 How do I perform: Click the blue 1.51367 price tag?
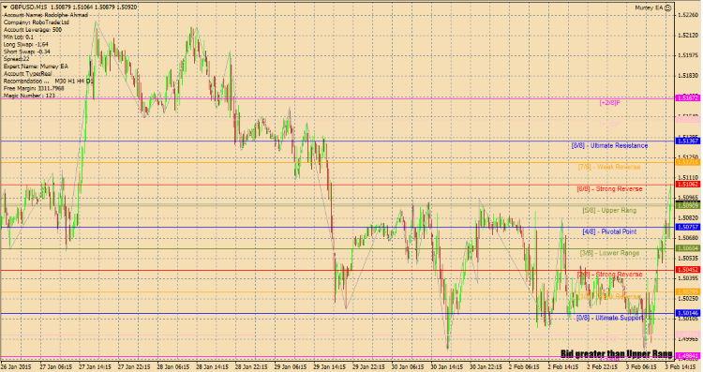coord(688,141)
